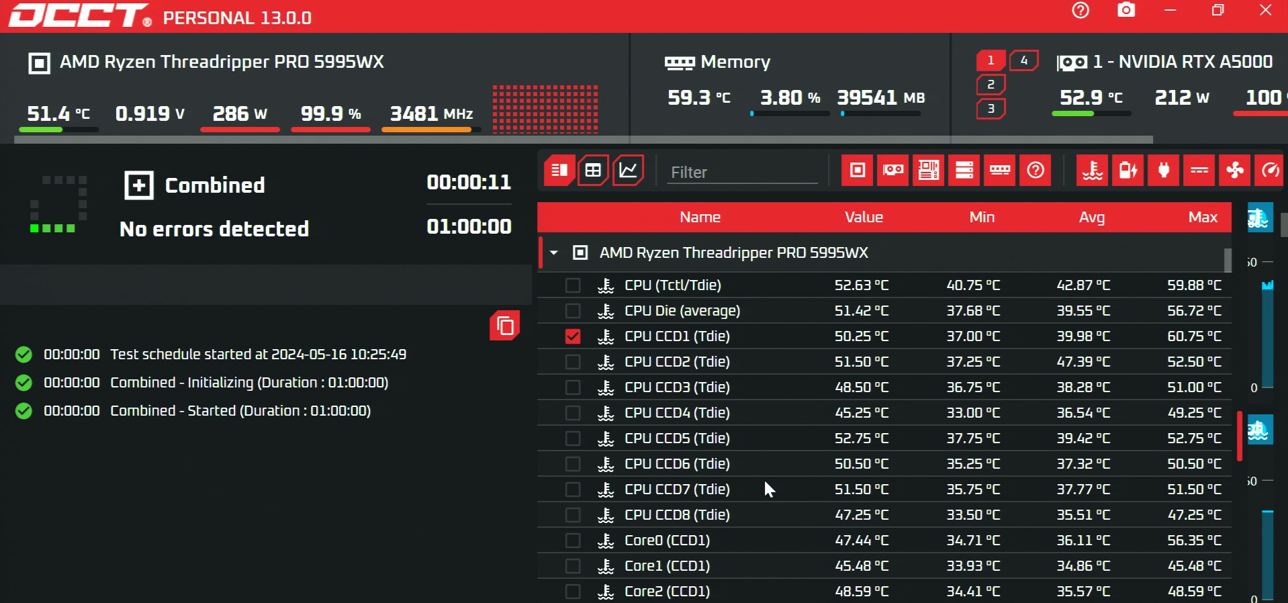Toggle the memory sensor filter icon
The height and width of the screenshot is (603, 1288).
(x=1000, y=171)
